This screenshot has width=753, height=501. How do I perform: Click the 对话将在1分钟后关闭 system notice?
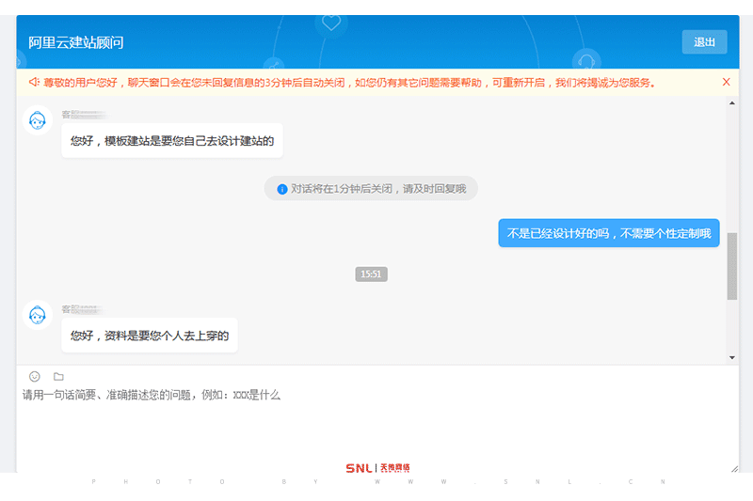point(371,188)
